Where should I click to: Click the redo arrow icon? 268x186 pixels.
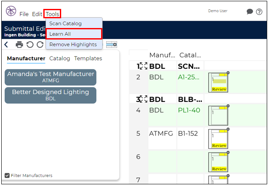40,45
